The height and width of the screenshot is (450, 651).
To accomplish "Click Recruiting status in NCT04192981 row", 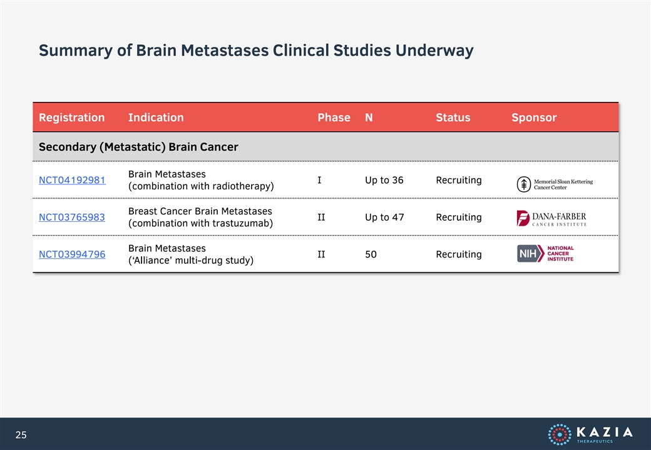I will pyautogui.click(x=459, y=180).
